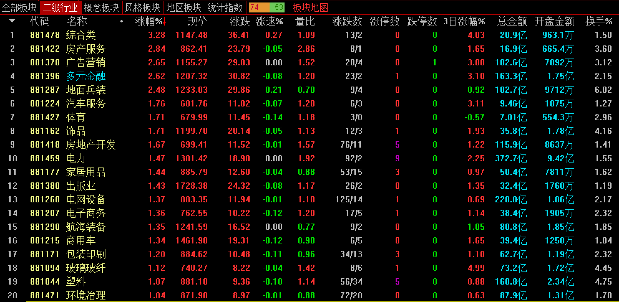Click price 1728.38 in 出版业 row
This screenshot has width=619, height=302.
pyautogui.click(x=192, y=186)
